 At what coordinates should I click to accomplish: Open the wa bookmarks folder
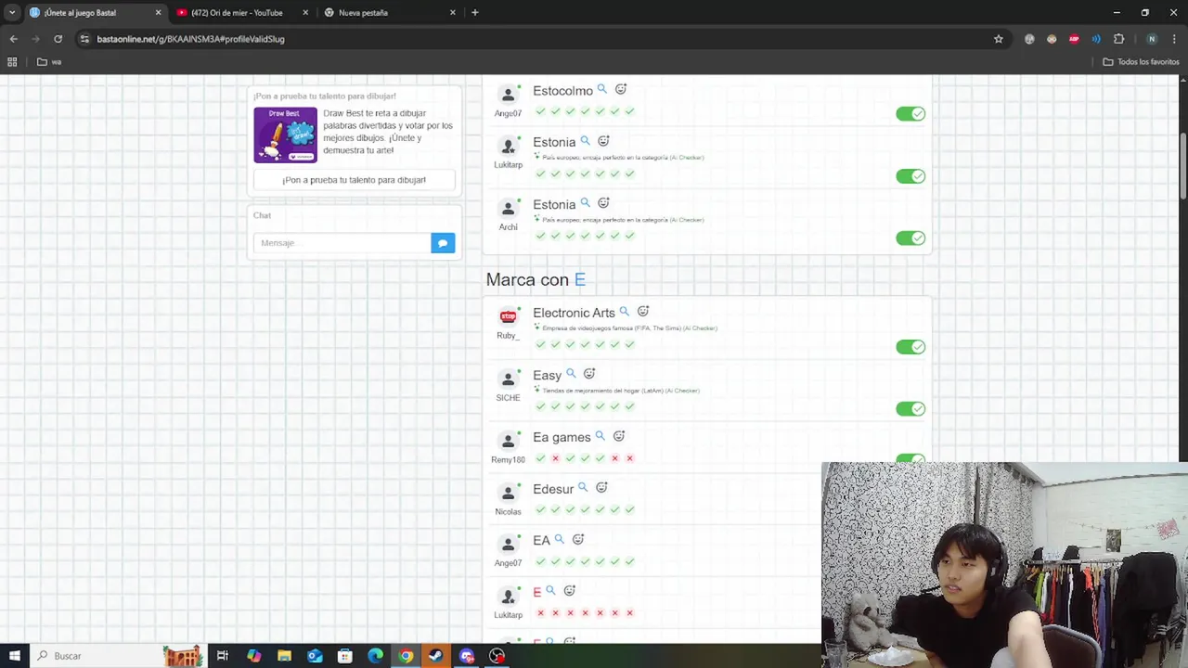point(49,62)
